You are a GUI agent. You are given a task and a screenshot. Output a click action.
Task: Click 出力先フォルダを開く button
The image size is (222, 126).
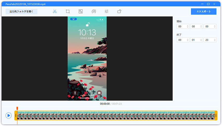(x=21, y=11)
